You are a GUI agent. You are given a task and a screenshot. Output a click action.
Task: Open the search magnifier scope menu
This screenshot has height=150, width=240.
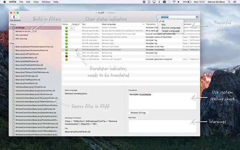(x=159, y=17)
